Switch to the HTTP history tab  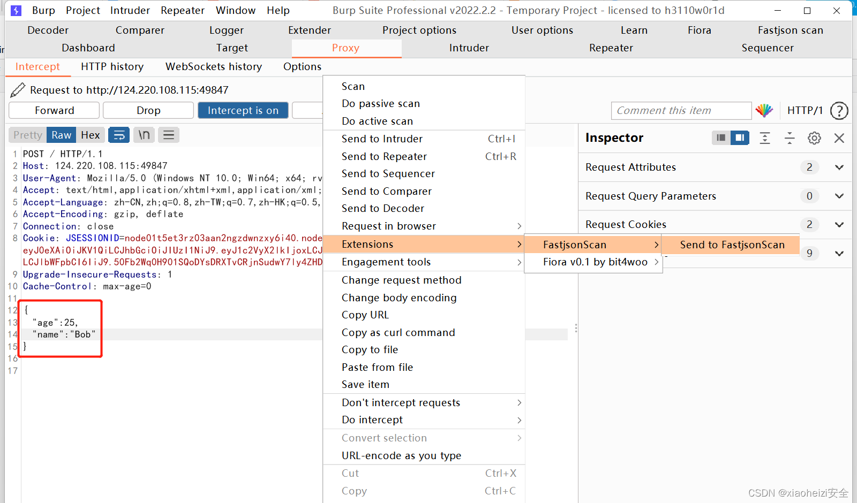coord(112,66)
